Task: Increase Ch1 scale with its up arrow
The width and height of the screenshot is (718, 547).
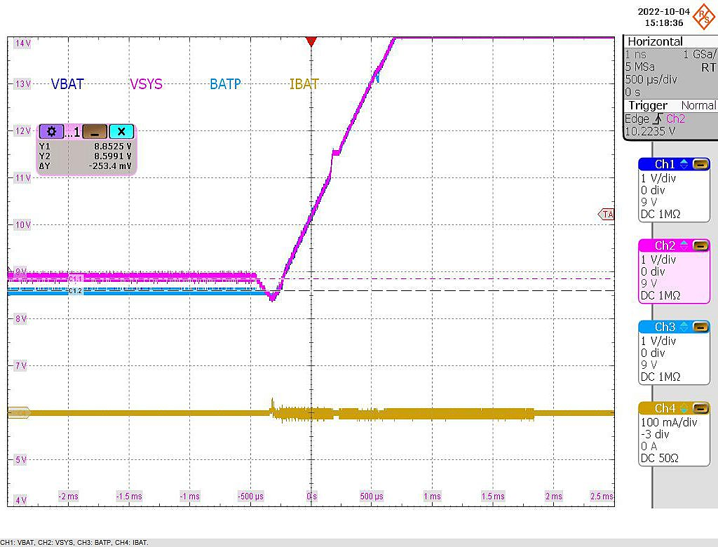Action: [684, 161]
